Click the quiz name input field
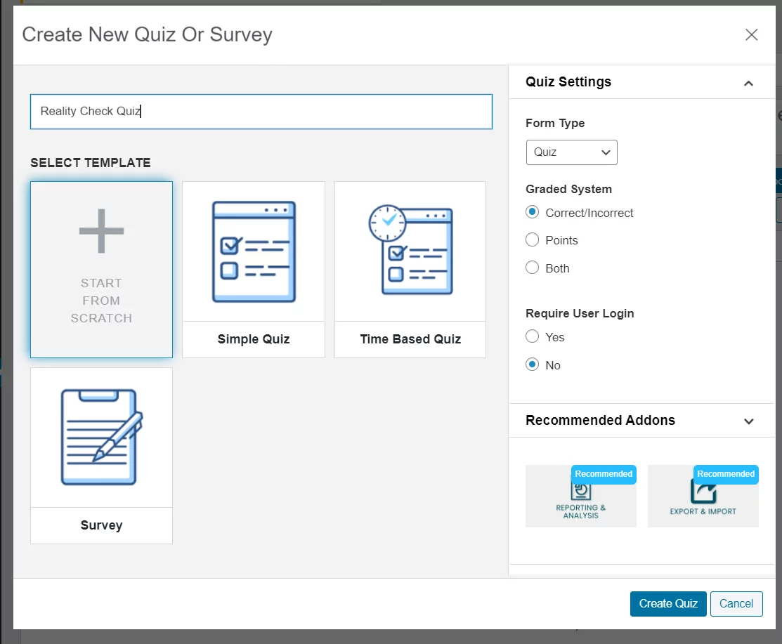This screenshot has height=644, width=782. click(261, 111)
